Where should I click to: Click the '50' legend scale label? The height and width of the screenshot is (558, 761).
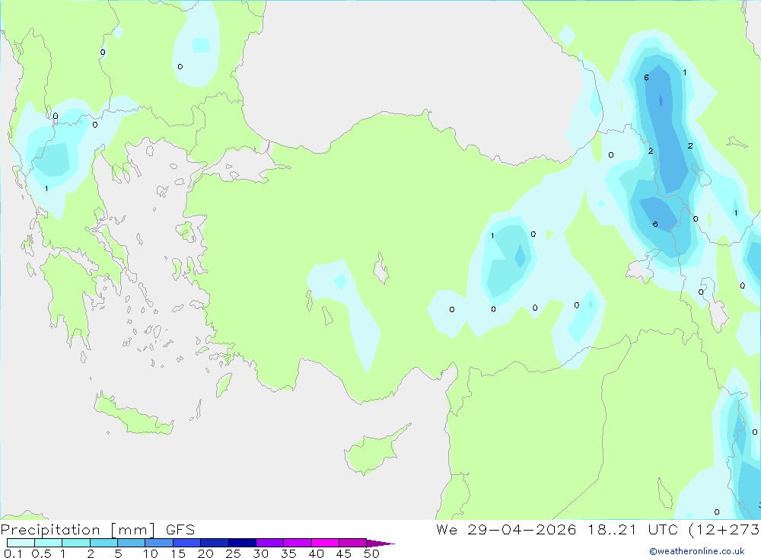coord(371,553)
